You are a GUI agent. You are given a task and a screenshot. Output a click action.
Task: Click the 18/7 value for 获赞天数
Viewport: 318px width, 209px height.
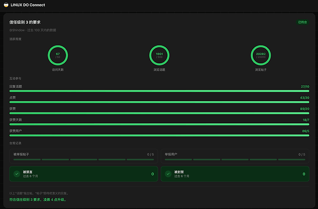click(306, 120)
